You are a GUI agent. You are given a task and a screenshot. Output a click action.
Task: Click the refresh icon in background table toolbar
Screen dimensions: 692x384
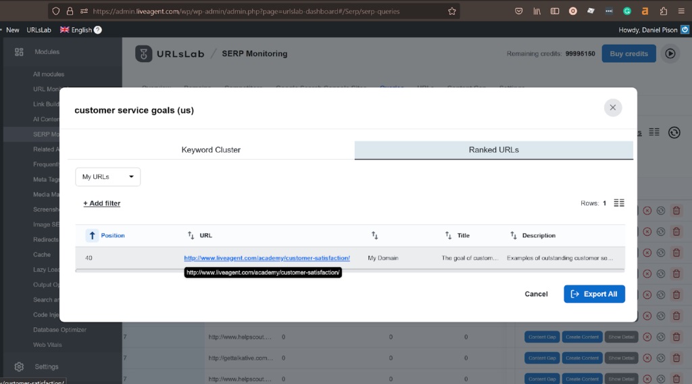pos(674,133)
